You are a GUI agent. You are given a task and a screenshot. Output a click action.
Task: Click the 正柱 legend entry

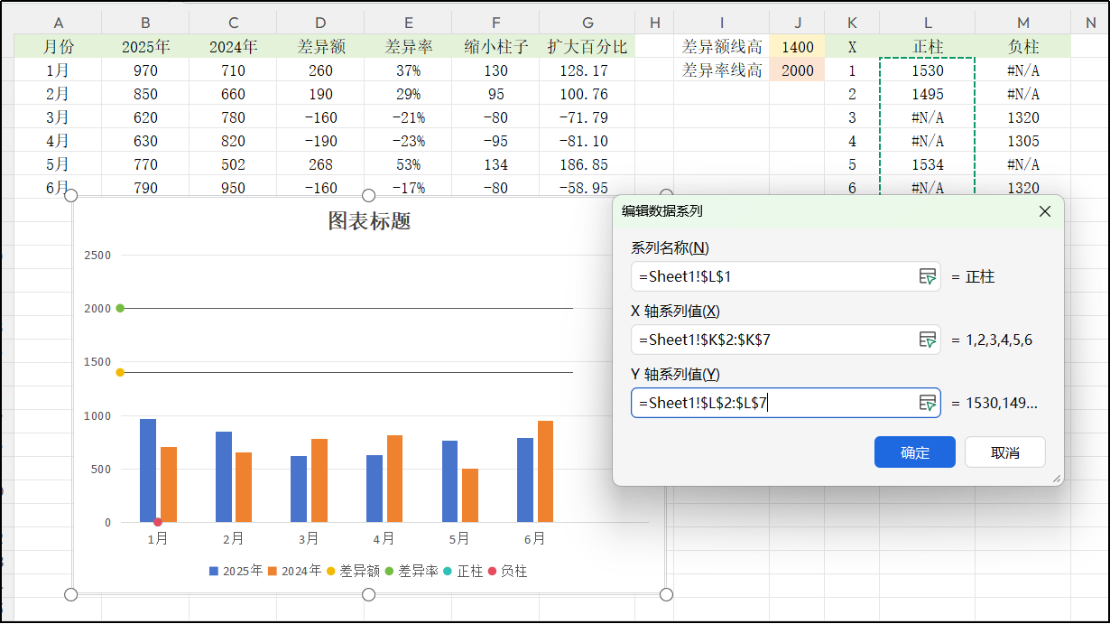click(x=463, y=571)
